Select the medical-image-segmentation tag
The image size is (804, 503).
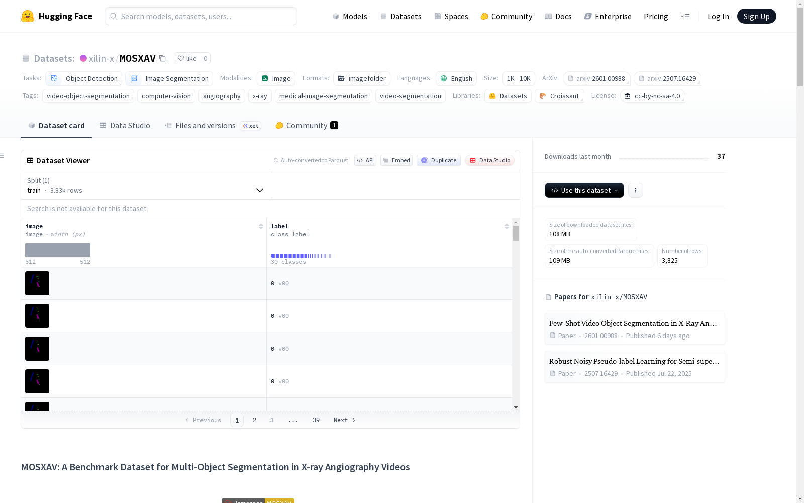coord(324,96)
